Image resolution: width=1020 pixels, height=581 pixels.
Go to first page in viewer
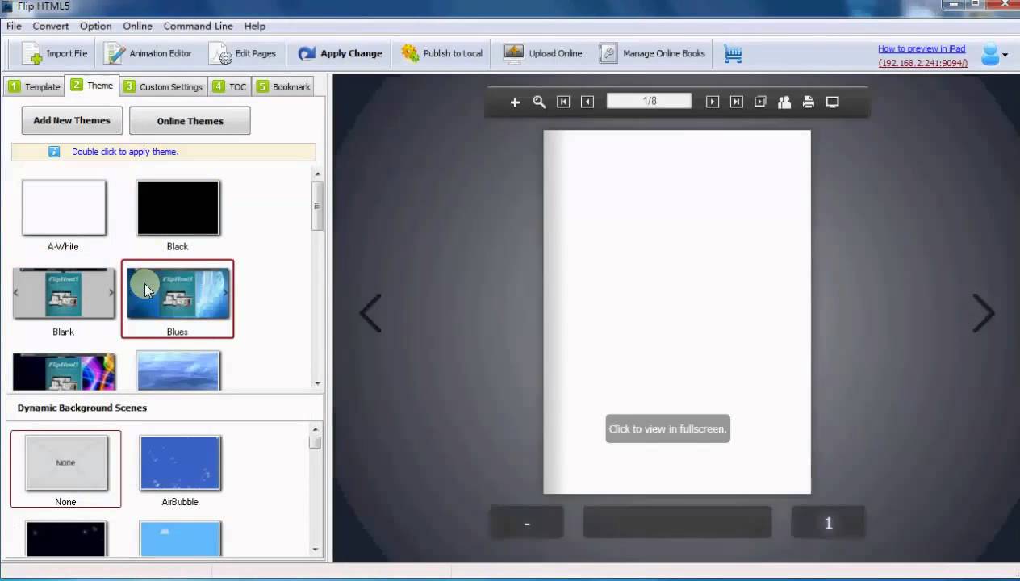click(x=563, y=102)
